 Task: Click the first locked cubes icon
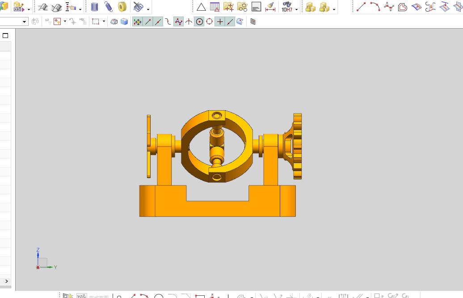[x=310, y=7]
